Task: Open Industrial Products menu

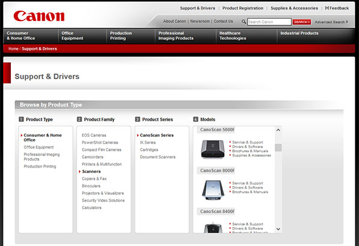Action: click(299, 33)
